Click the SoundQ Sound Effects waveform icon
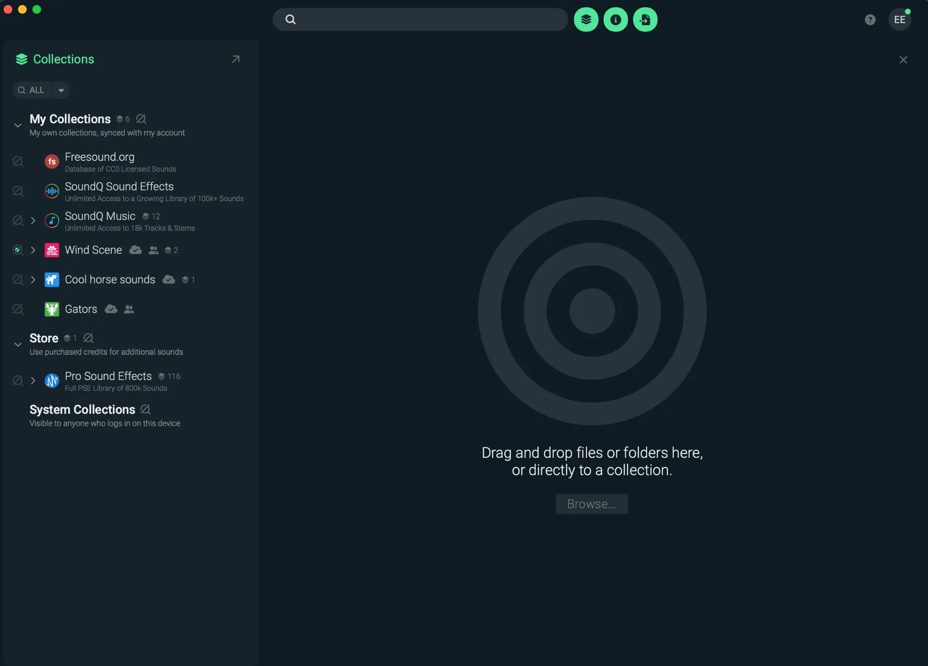This screenshot has width=928, height=666. coord(52,191)
